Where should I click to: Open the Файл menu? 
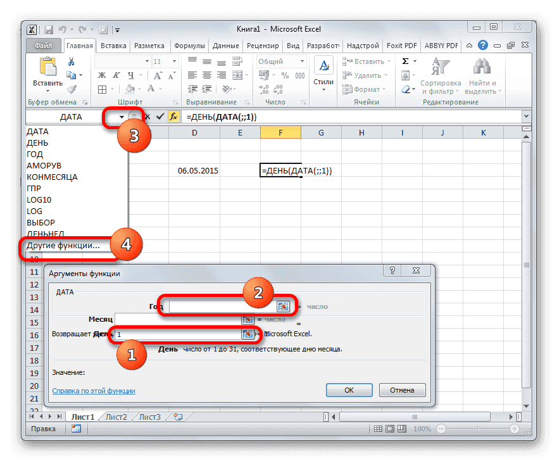(44, 46)
